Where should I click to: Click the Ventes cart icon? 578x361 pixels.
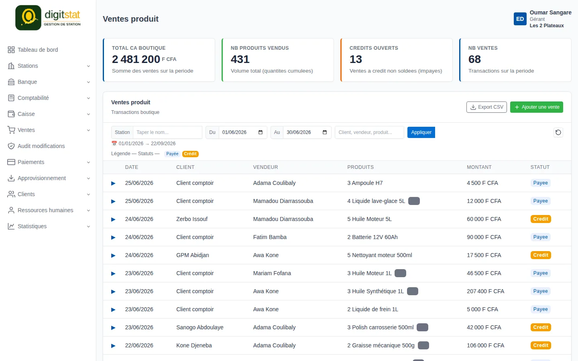tap(11, 130)
